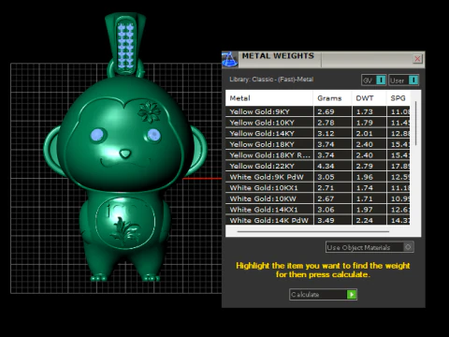Click the 3.49 grams value for 14K PdW
This screenshot has height=337, width=449.
(x=326, y=220)
